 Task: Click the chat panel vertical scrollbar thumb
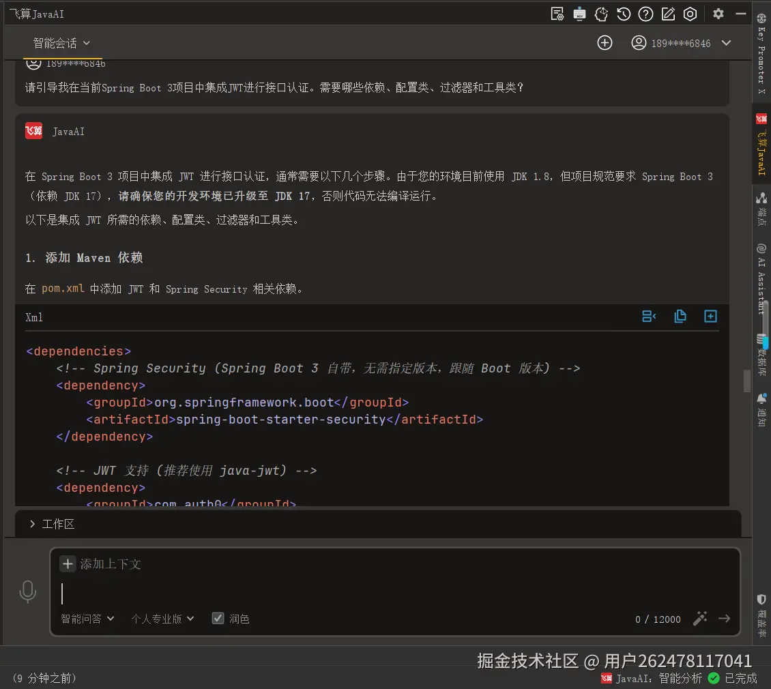746,381
